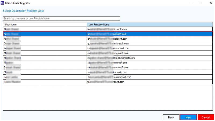Image resolution: width=215 pixels, height=121 pixels.
Task: Focus the Search by Username search field
Action: (62, 18)
